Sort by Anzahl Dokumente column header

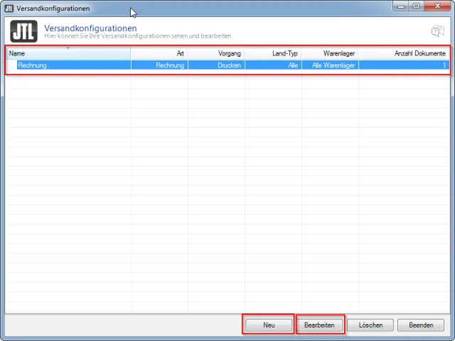point(404,53)
